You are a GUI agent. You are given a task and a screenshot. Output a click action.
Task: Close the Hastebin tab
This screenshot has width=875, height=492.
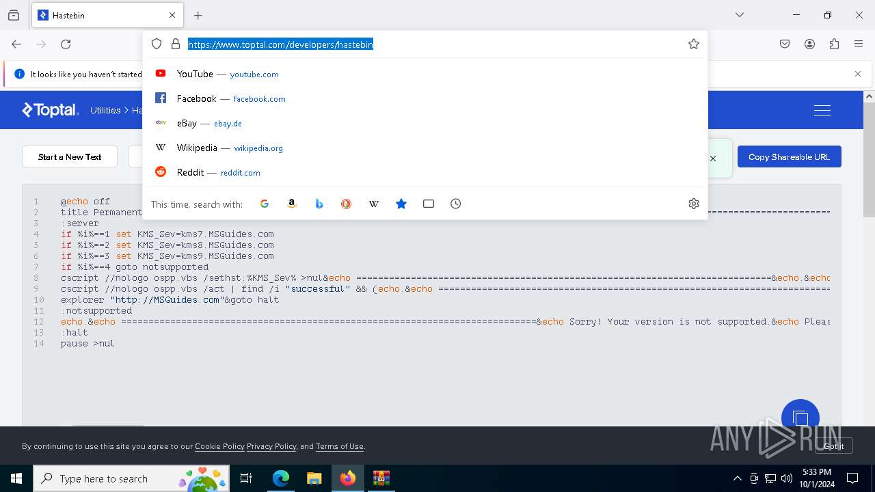click(x=172, y=15)
